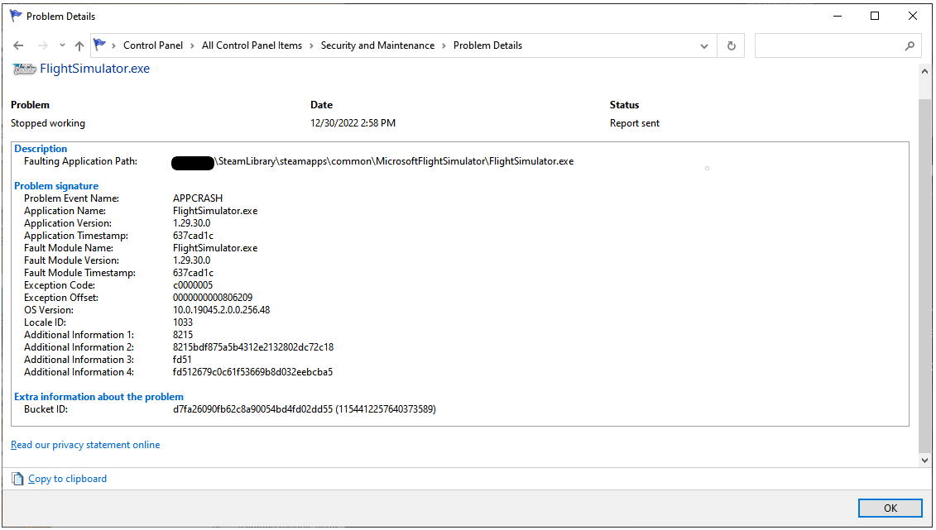Click the Locale ID value 1033

click(183, 322)
